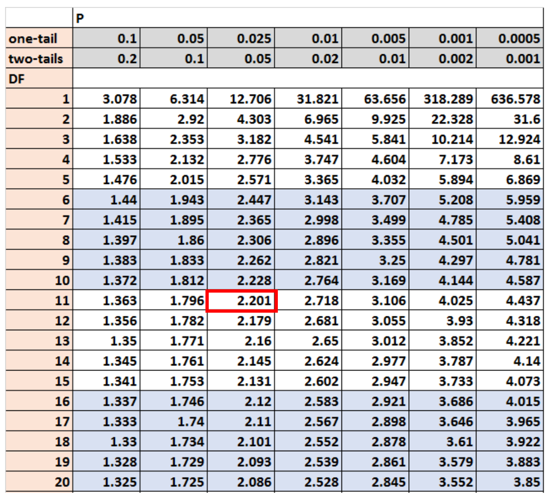Click the one-tail 0.025 header cell
Image resolution: width=551 pixels, height=497 pixels.
pos(241,38)
